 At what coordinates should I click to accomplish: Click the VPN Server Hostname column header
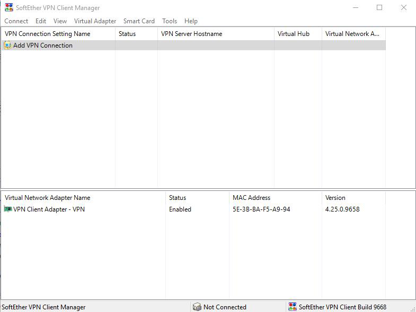pyautogui.click(x=216, y=34)
